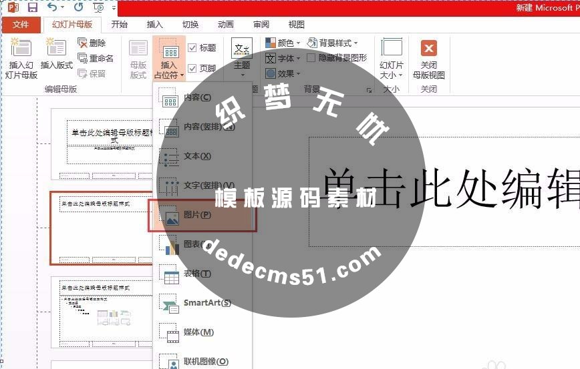Open the quick access toolbar customize arrow

(x=114, y=7)
